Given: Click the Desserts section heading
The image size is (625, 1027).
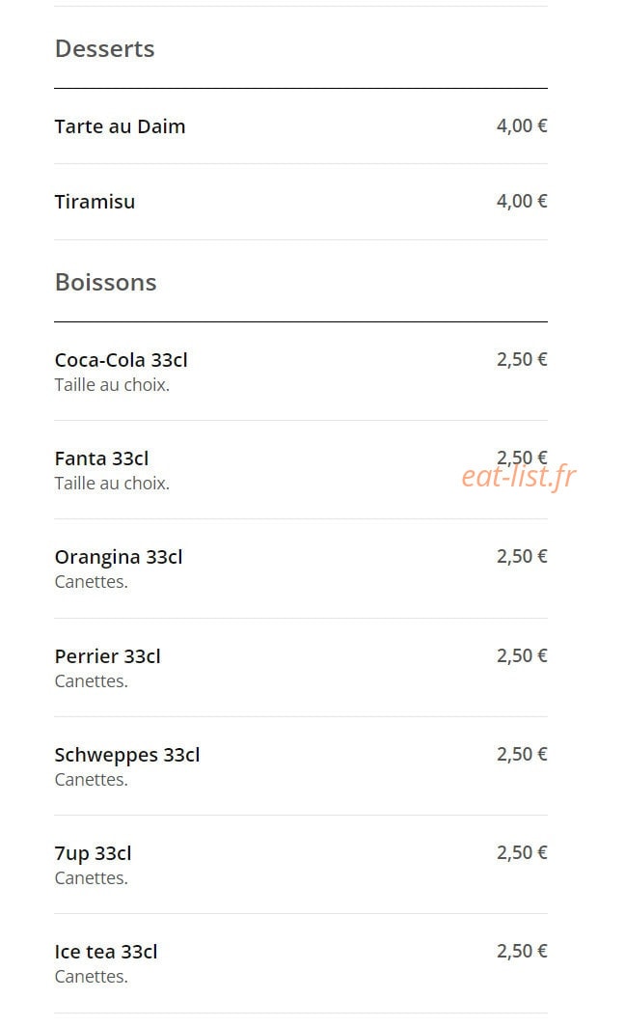Looking at the screenshot, I should point(105,49).
